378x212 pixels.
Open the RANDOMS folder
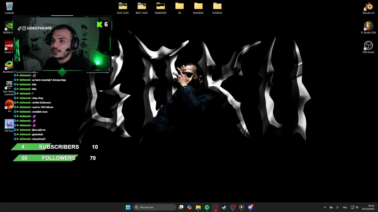161,8
